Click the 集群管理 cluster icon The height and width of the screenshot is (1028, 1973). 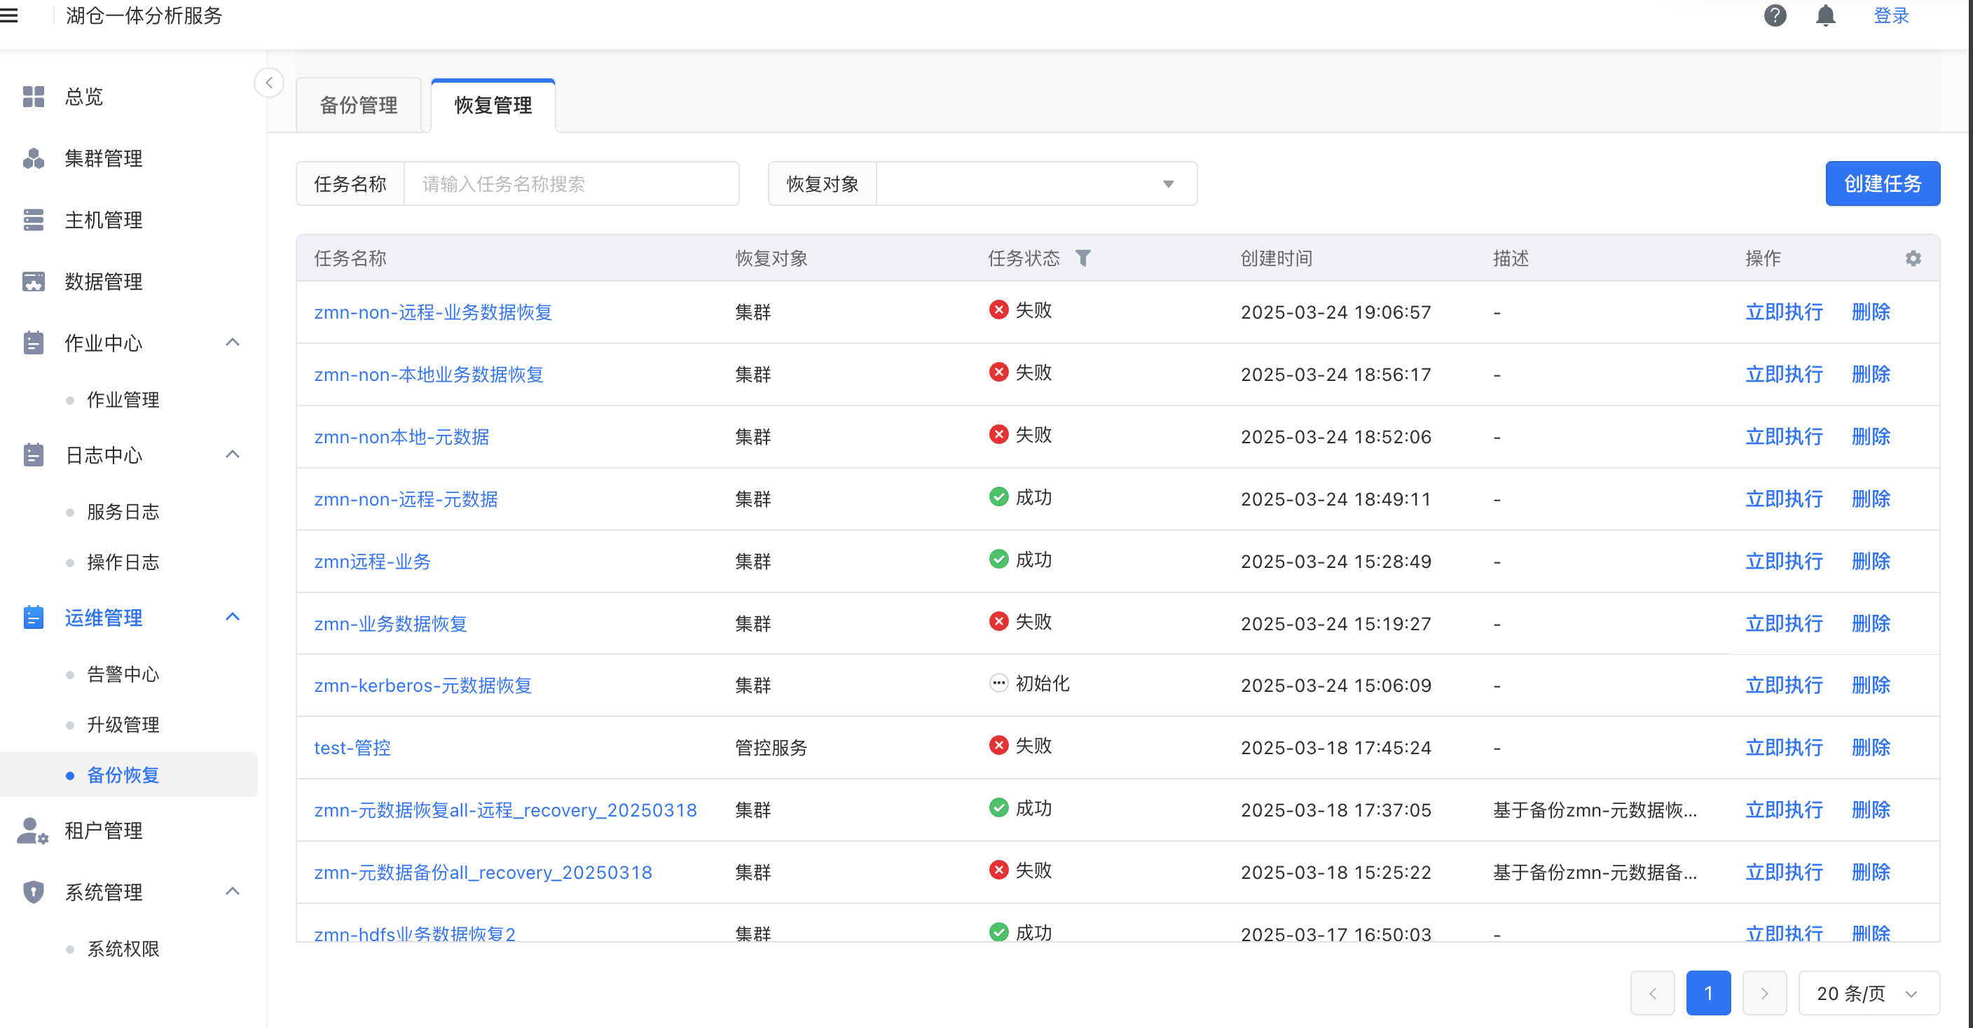tap(33, 158)
